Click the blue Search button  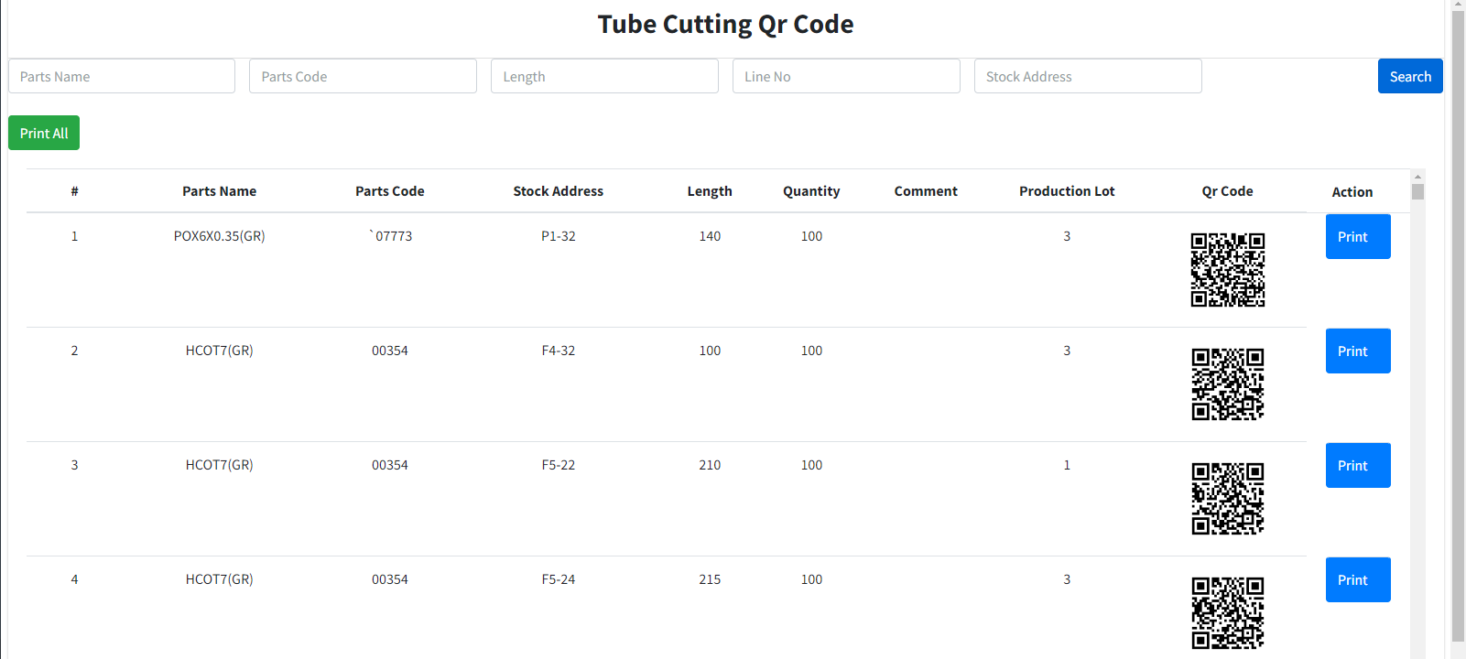1409,76
